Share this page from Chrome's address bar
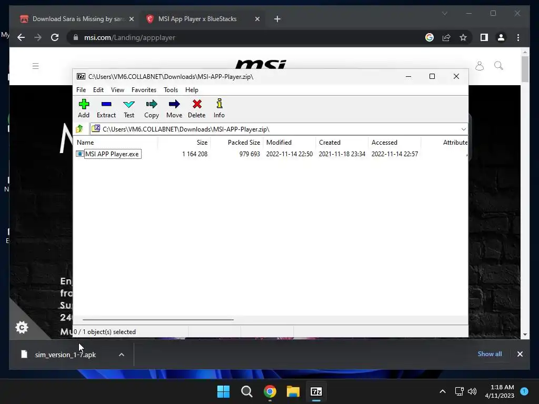This screenshot has height=404, width=539. point(446,37)
